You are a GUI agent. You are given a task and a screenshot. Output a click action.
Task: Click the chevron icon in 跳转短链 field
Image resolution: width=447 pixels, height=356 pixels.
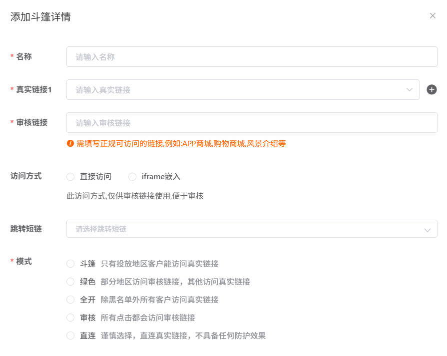[x=427, y=229]
